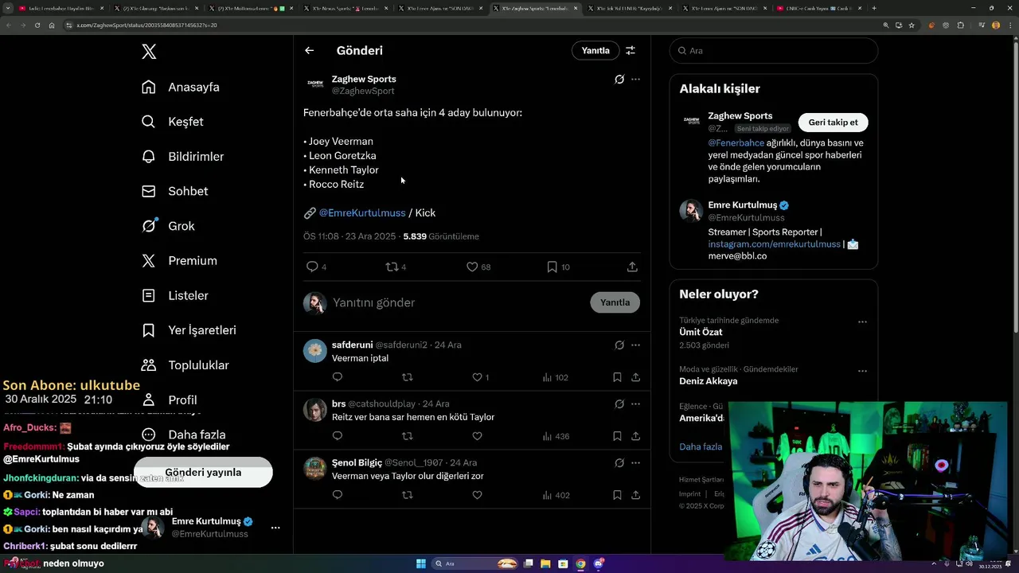Image resolution: width=1019 pixels, height=573 pixels.
Task: View analytics of brs's reply (436)
Action: [x=555, y=436]
